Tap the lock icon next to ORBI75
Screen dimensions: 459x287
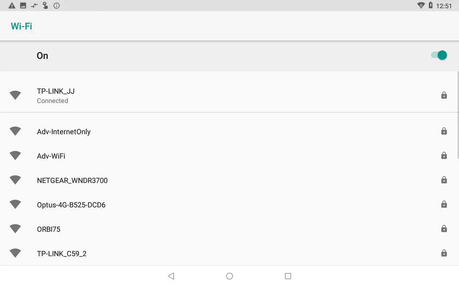click(444, 229)
